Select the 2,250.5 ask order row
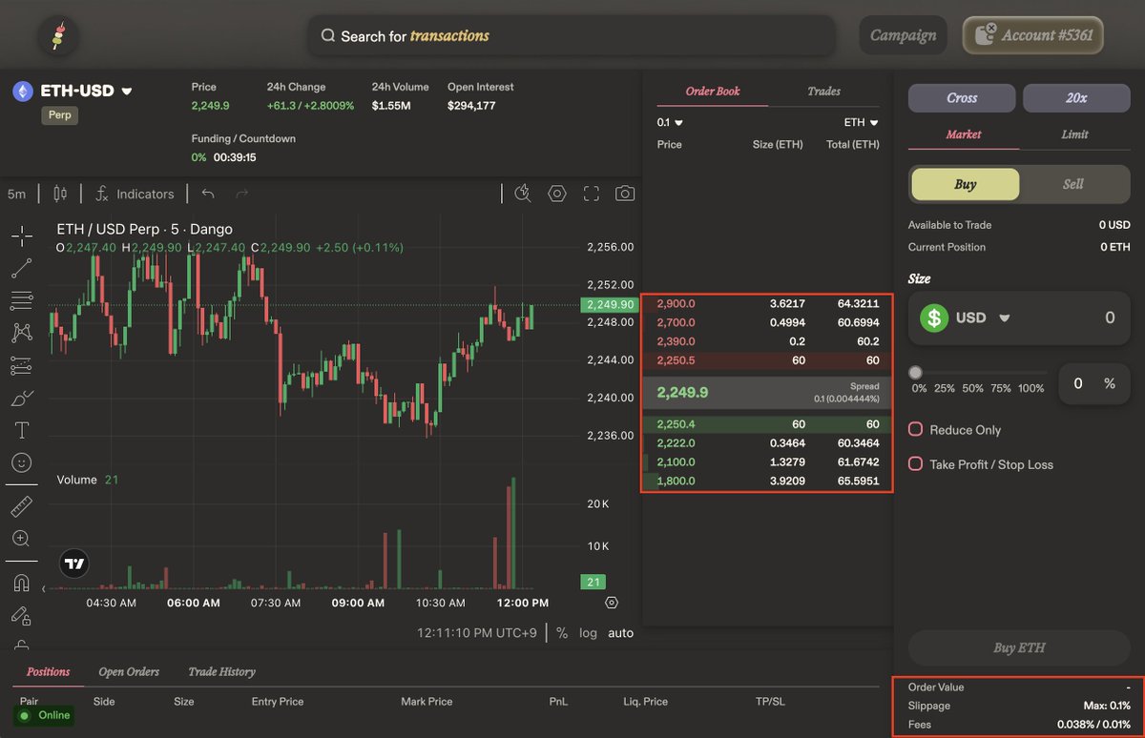The image size is (1145, 738). click(x=768, y=360)
